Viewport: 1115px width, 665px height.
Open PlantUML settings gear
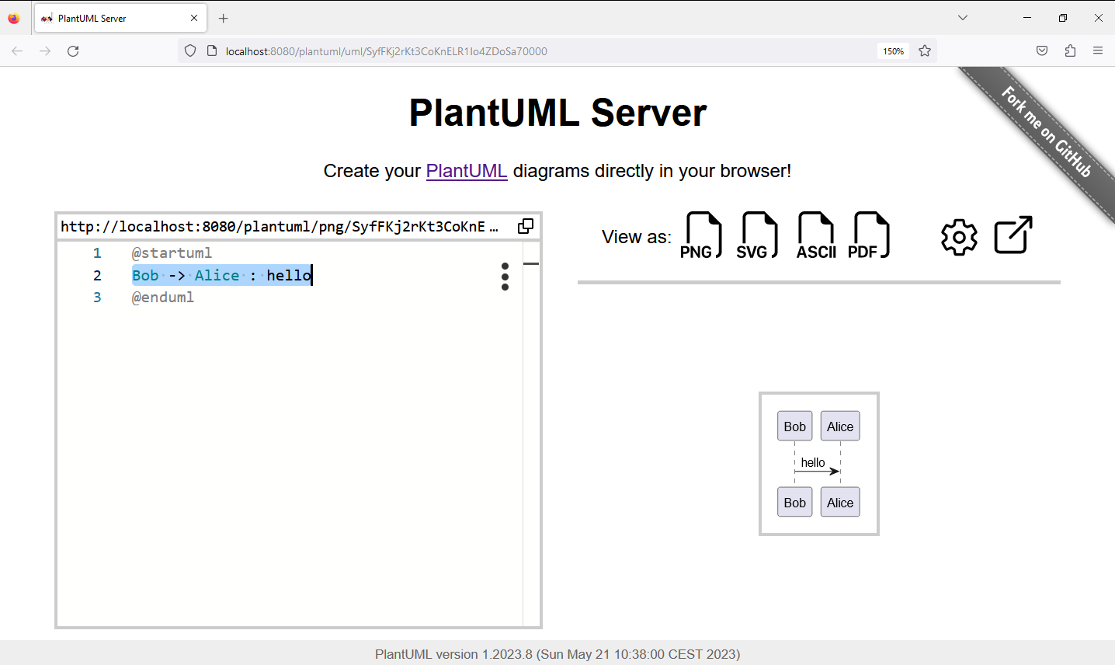[959, 237]
